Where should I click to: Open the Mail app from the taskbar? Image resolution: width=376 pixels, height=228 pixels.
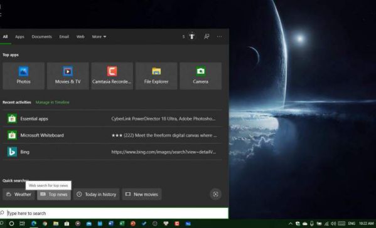click(89, 224)
